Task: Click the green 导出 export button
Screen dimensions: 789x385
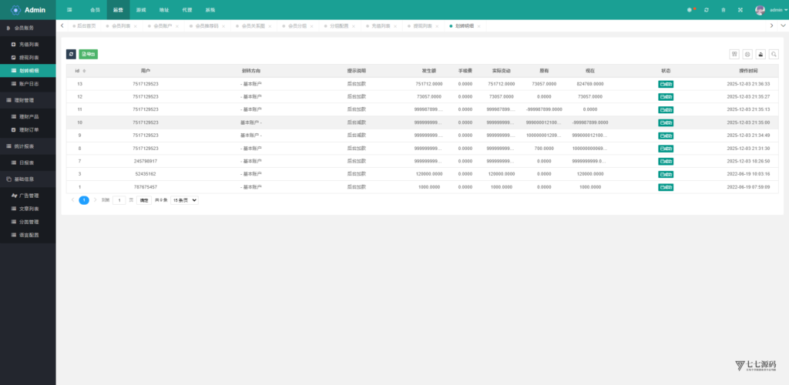Action: (x=89, y=55)
